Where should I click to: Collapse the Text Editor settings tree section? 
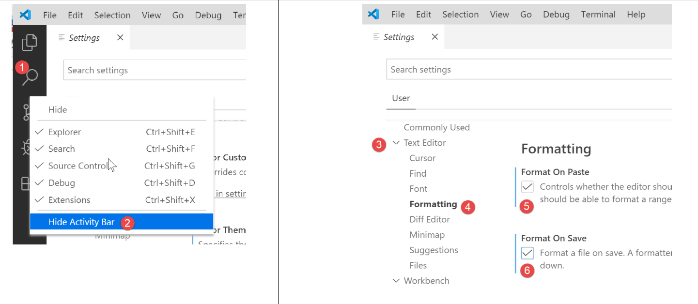click(x=397, y=143)
